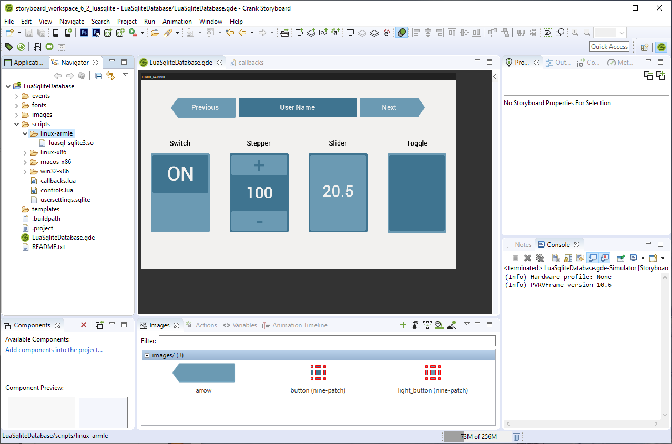Collapse the linux-armle folder
The width and height of the screenshot is (672, 444).
tap(25, 133)
